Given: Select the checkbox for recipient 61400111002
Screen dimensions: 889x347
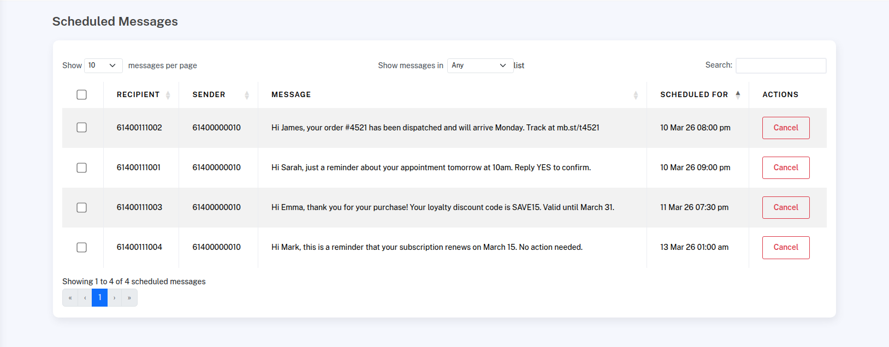Looking at the screenshot, I should click(x=82, y=128).
